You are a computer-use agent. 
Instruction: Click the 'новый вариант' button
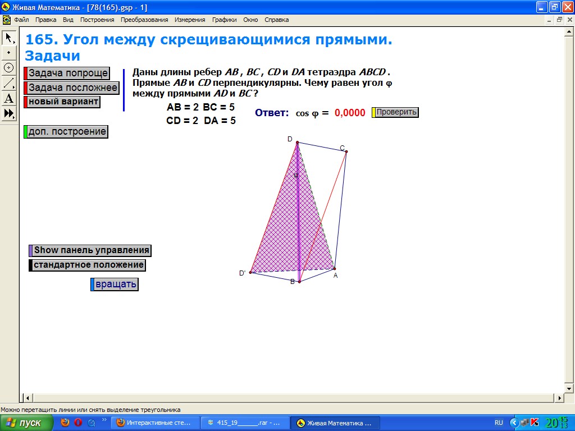coord(63,102)
